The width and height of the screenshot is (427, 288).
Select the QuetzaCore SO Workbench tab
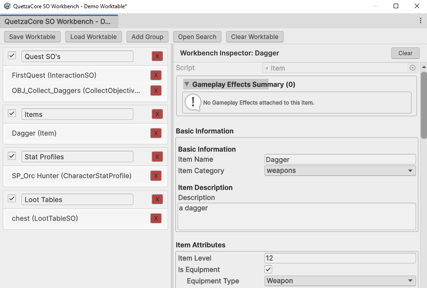coord(58,21)
